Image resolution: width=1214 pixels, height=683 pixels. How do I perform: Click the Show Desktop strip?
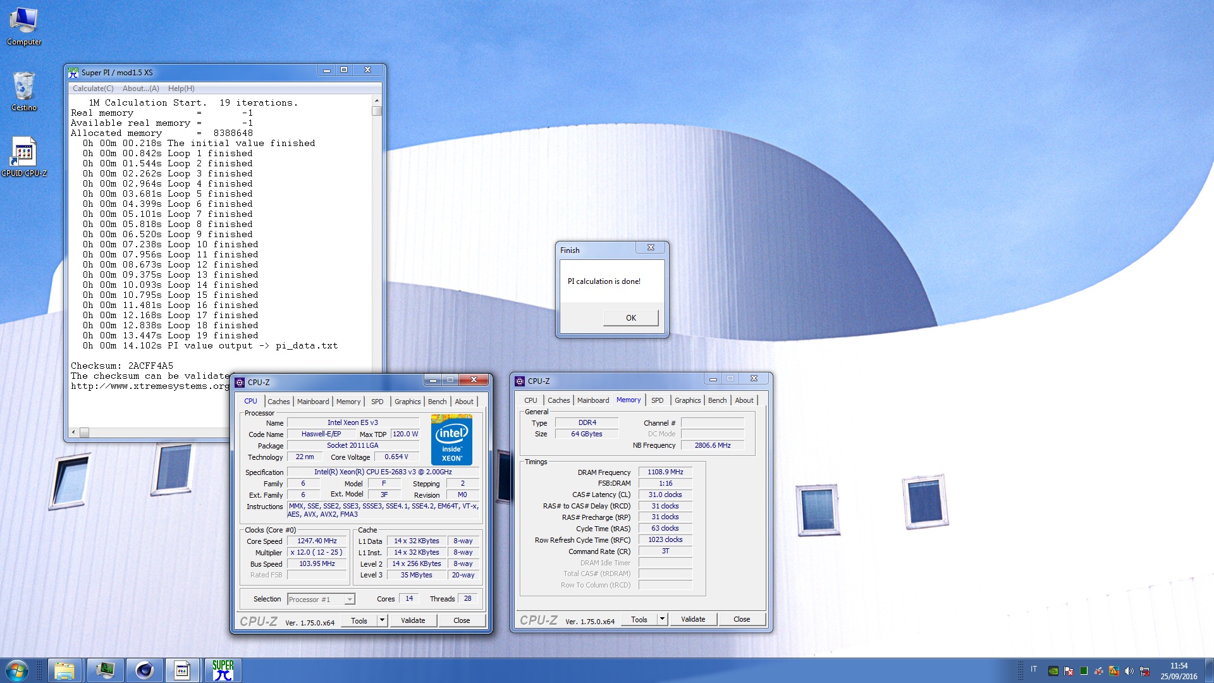coord(1209,670)
